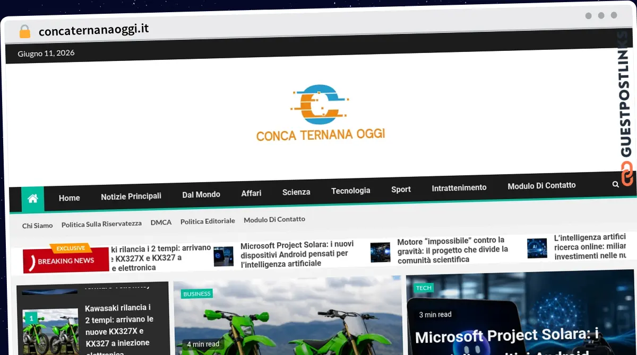Screen dimensions: 637x355
Task: Click the Motore impossibile ticker thumbnail
Action: [380, 253]
